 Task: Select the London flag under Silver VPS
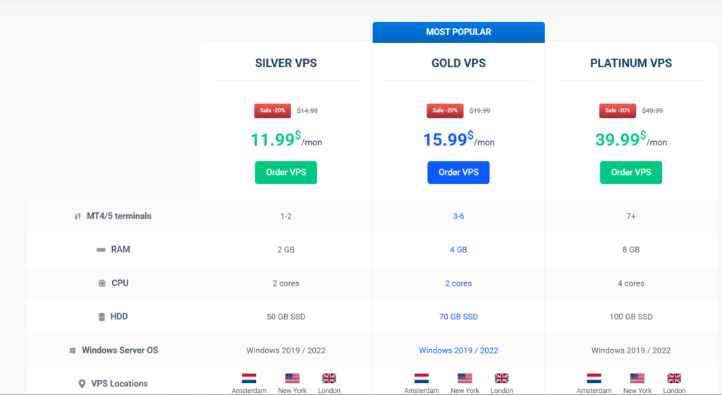coord(329,378)
